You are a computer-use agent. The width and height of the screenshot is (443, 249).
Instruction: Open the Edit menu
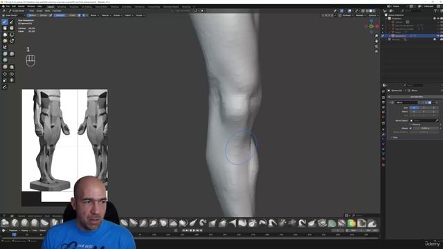click(14, 6)
